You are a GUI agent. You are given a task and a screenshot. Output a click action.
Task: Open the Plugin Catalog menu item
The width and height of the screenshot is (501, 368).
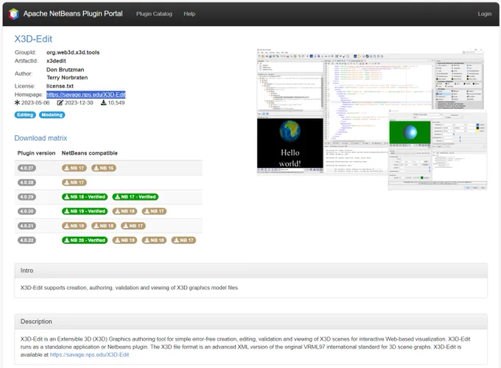tap(154, 14)
